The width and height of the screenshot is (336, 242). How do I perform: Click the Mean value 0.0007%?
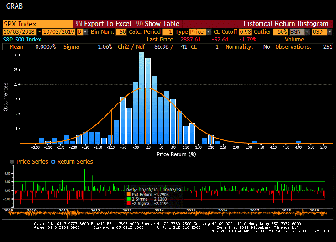pos(46,47)
